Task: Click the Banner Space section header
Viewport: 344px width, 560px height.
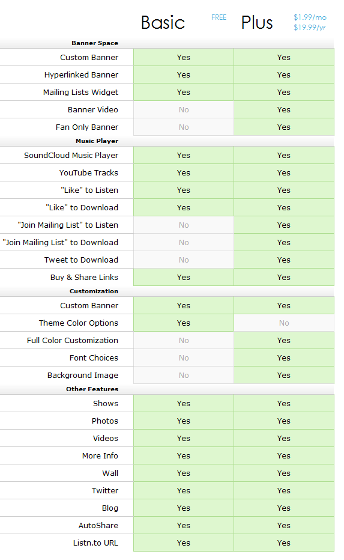Action: pyautogui.click(x=95, y=43)
